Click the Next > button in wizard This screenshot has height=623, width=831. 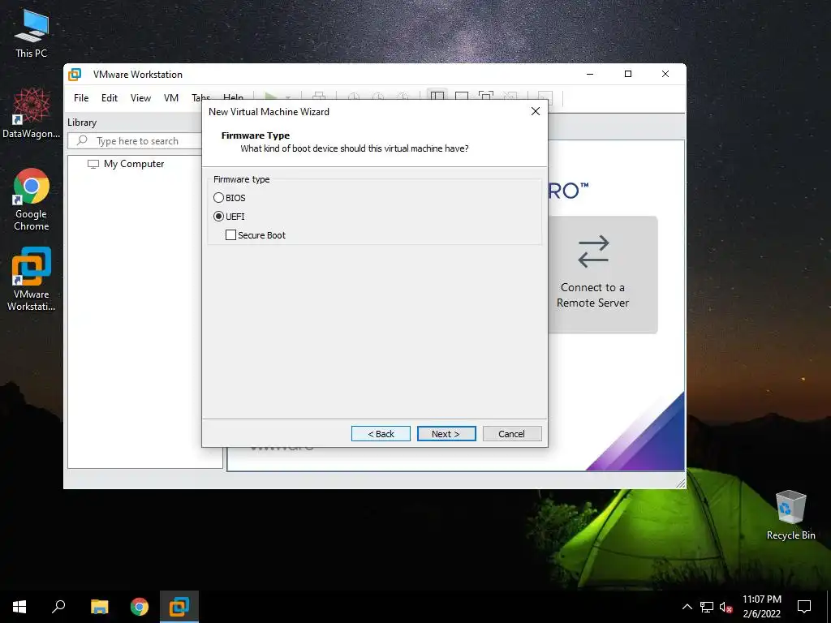tap(446, 433)
